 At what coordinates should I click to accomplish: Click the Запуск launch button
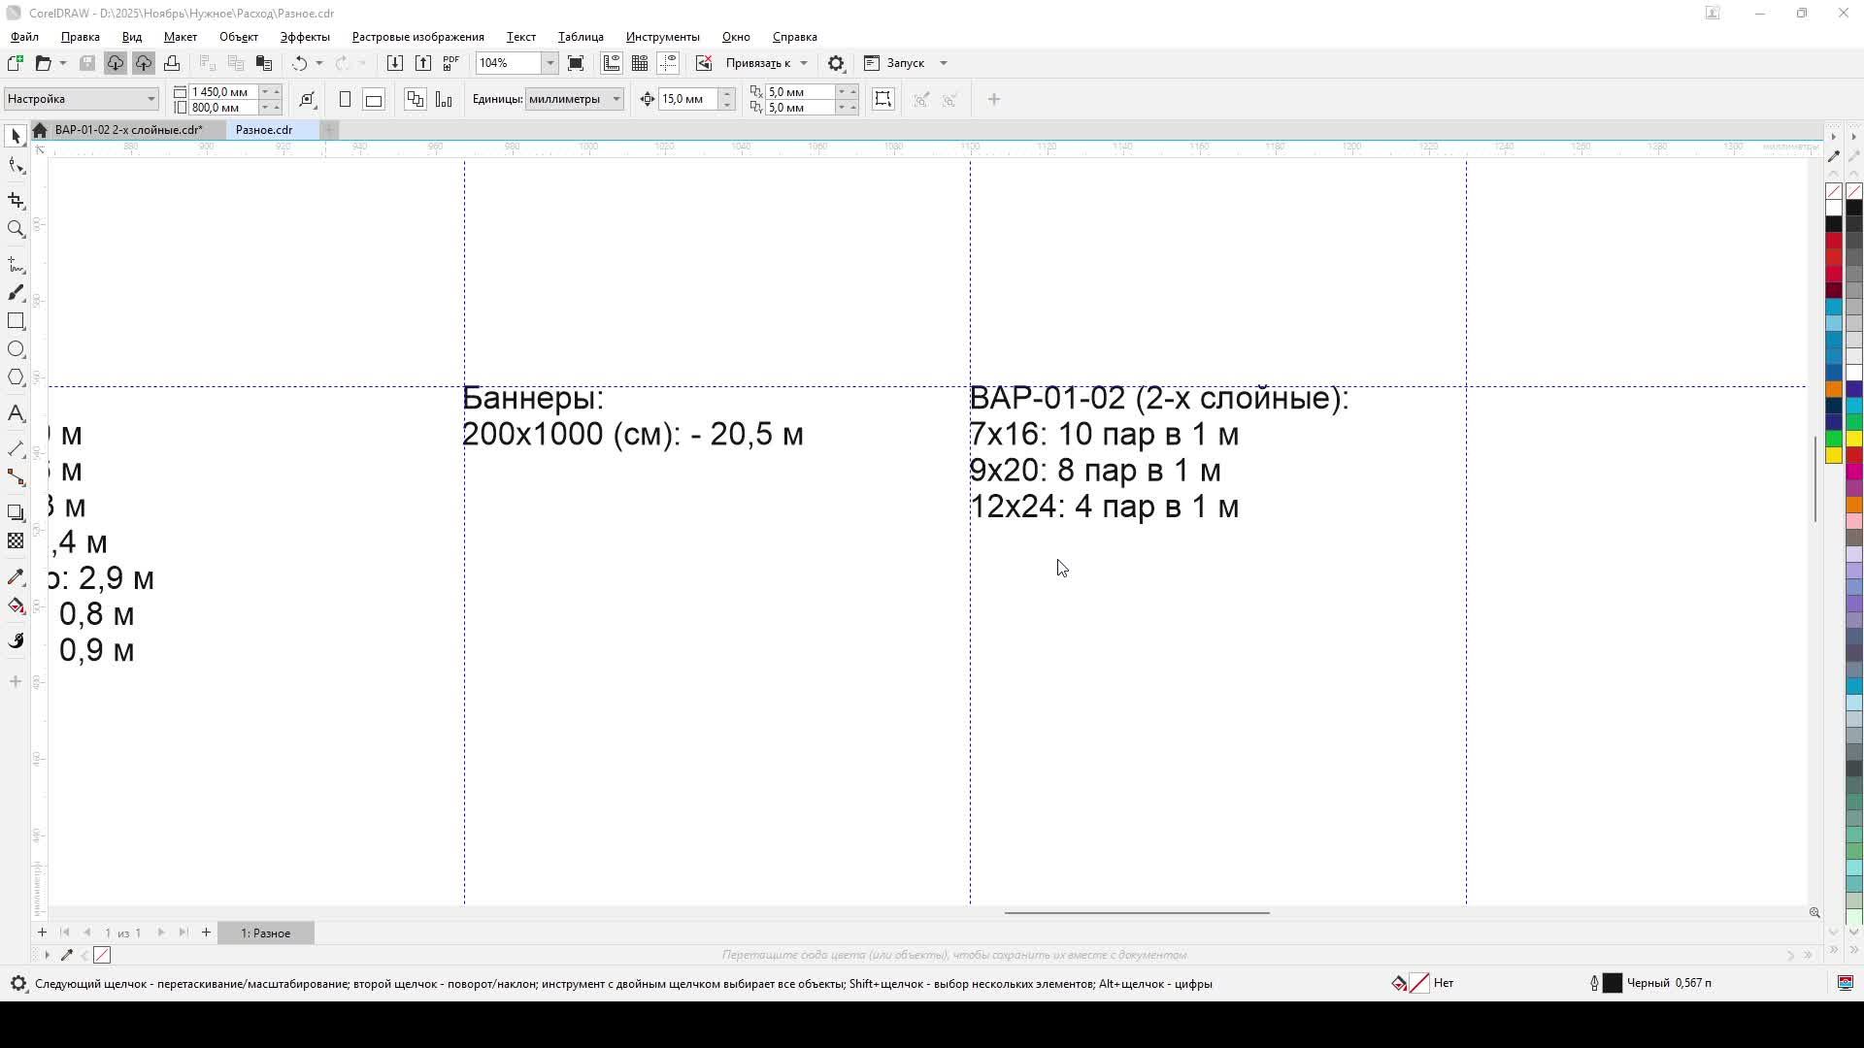(905, 63)
